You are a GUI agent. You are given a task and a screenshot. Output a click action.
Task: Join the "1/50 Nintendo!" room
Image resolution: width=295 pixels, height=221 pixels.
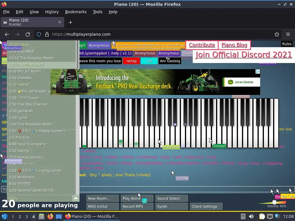pos(41,177)
